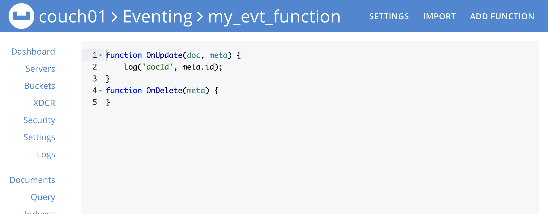Open the XDCR sidebar link
Image resolution: width=548 pixels, height=214 pixels.
[44, 103]
